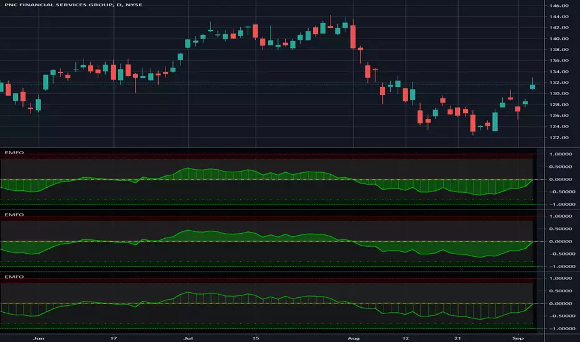Select the Jul marker on the time axis
The image size is (580, 342).
pyautogui.click(x=189, y=338)
